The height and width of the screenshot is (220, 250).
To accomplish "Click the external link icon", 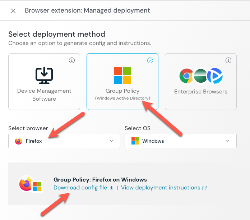I will (204, 188).
